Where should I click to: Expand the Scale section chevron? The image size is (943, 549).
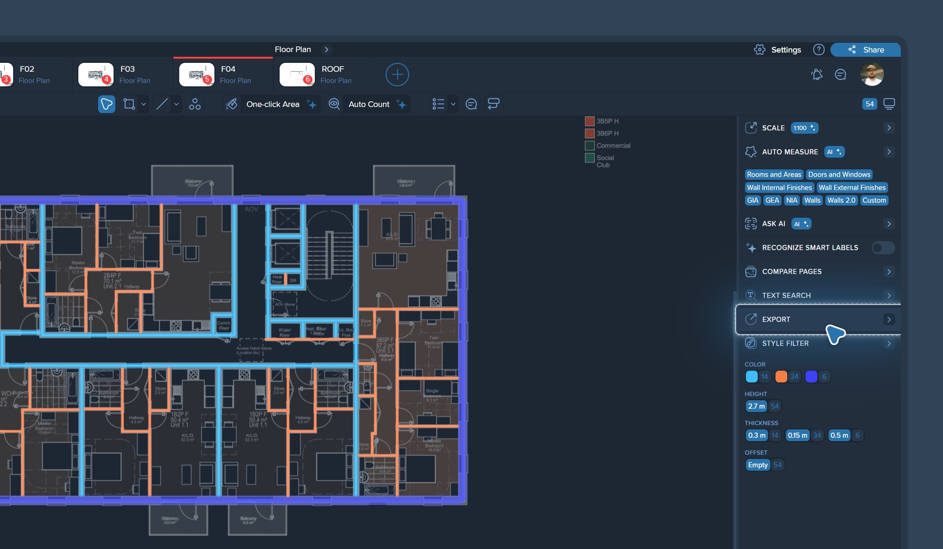click(x=889, y=128)
